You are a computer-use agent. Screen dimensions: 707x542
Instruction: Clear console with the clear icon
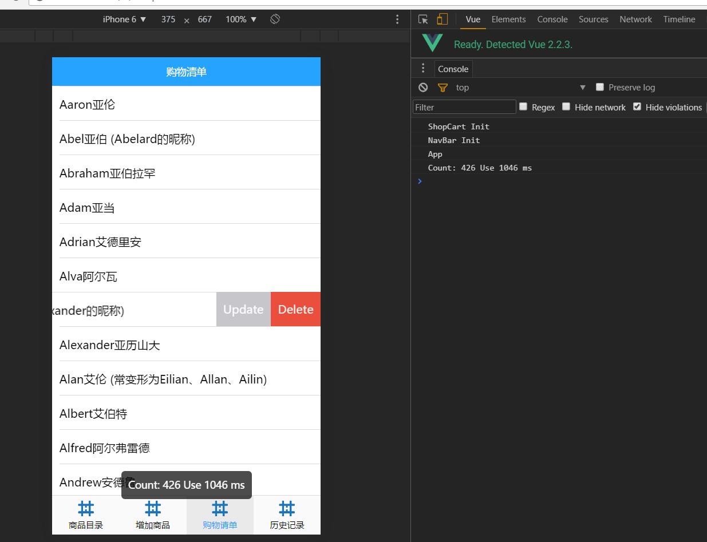(423, 88)
